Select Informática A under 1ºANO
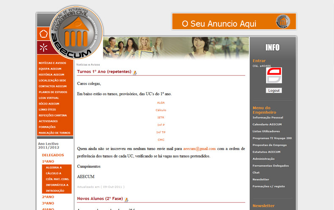 [57, 185]
